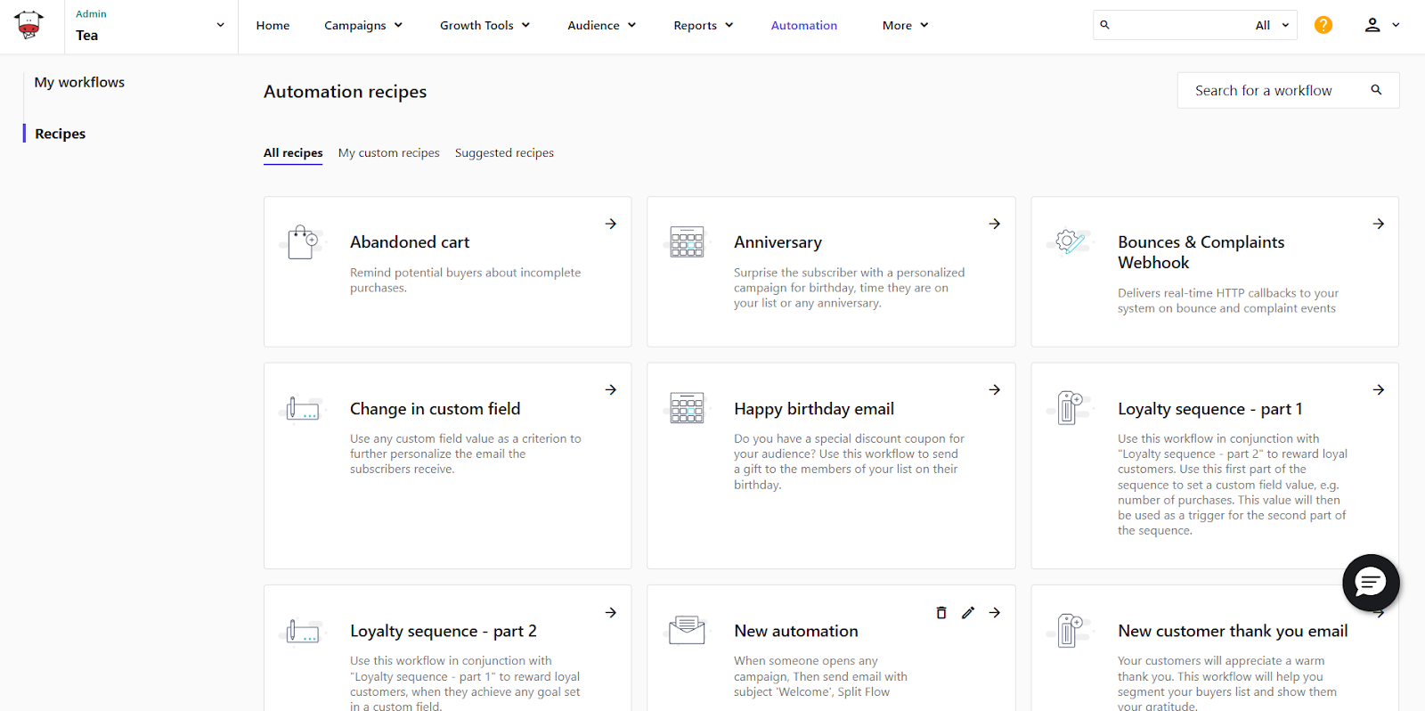Screen dimensions: 1425x711
Task: Click the Happy birthday email calendar icon
Action: (x=687, y=408)
